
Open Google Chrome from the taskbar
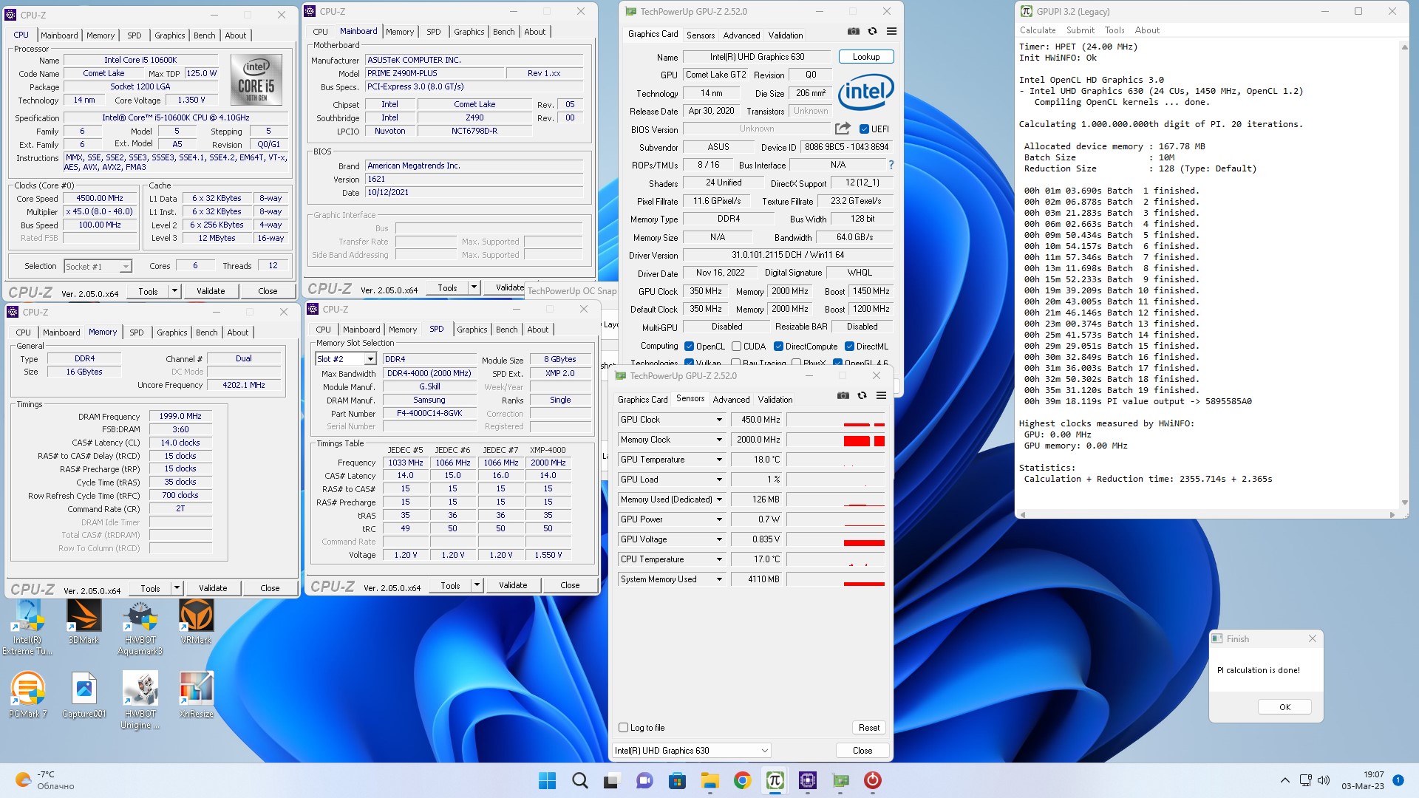742,780
